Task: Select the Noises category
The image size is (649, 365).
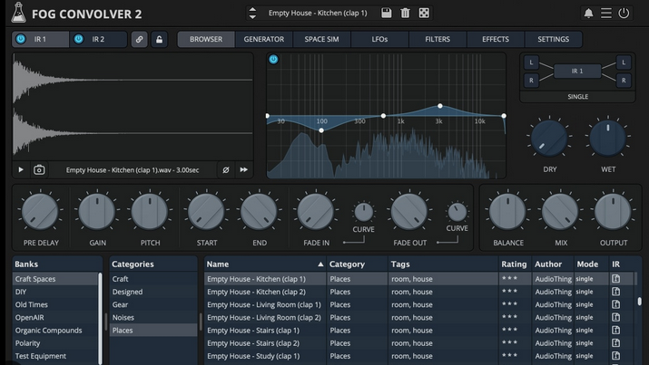Action: (153, 318)
